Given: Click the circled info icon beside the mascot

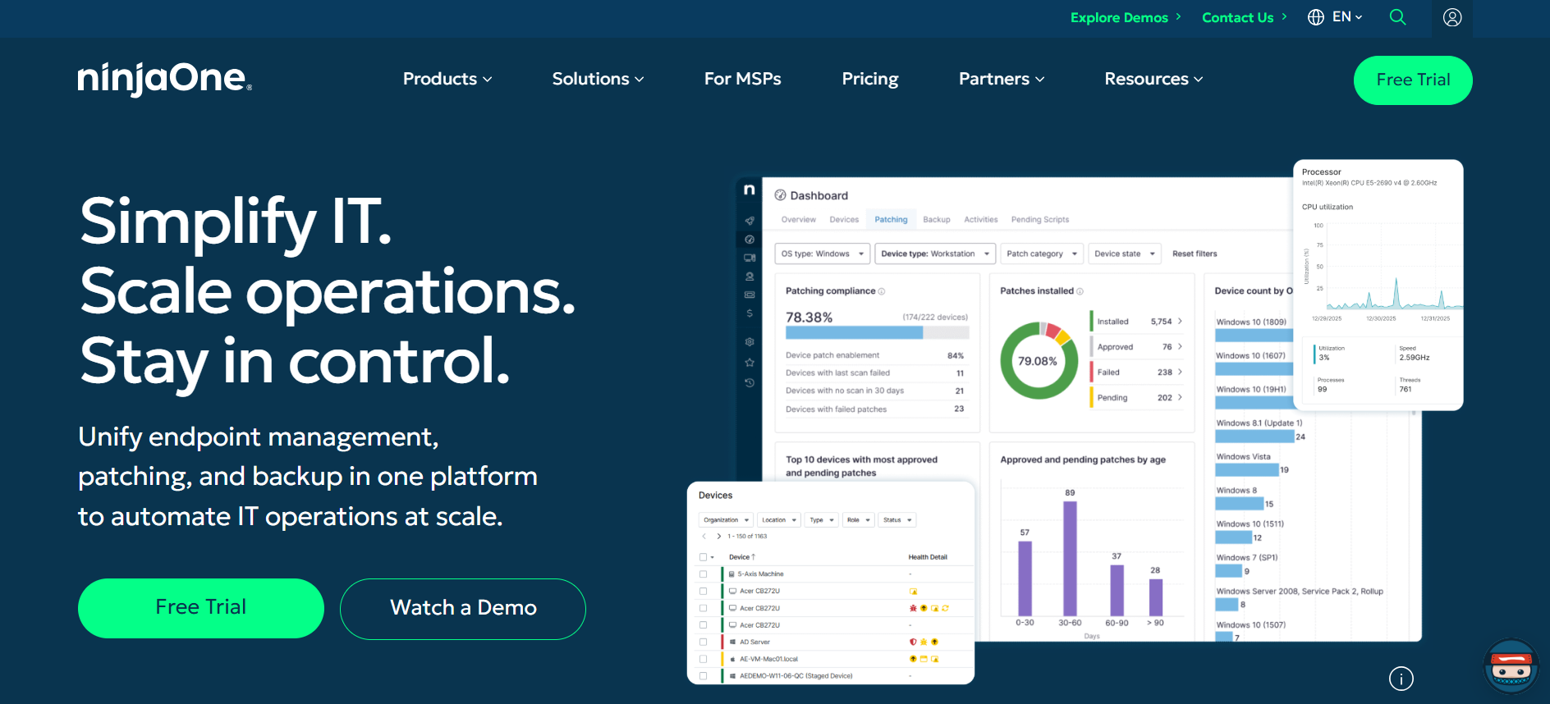Looking at the screenshot, I should click(x=1401, y=679).
